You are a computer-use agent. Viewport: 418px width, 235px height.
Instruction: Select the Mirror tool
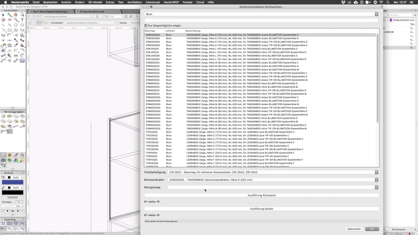coord(16,55)
